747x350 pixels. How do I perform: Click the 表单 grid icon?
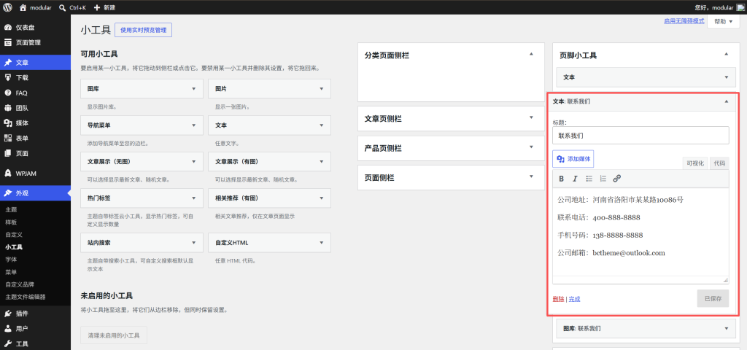pos(8,138)
